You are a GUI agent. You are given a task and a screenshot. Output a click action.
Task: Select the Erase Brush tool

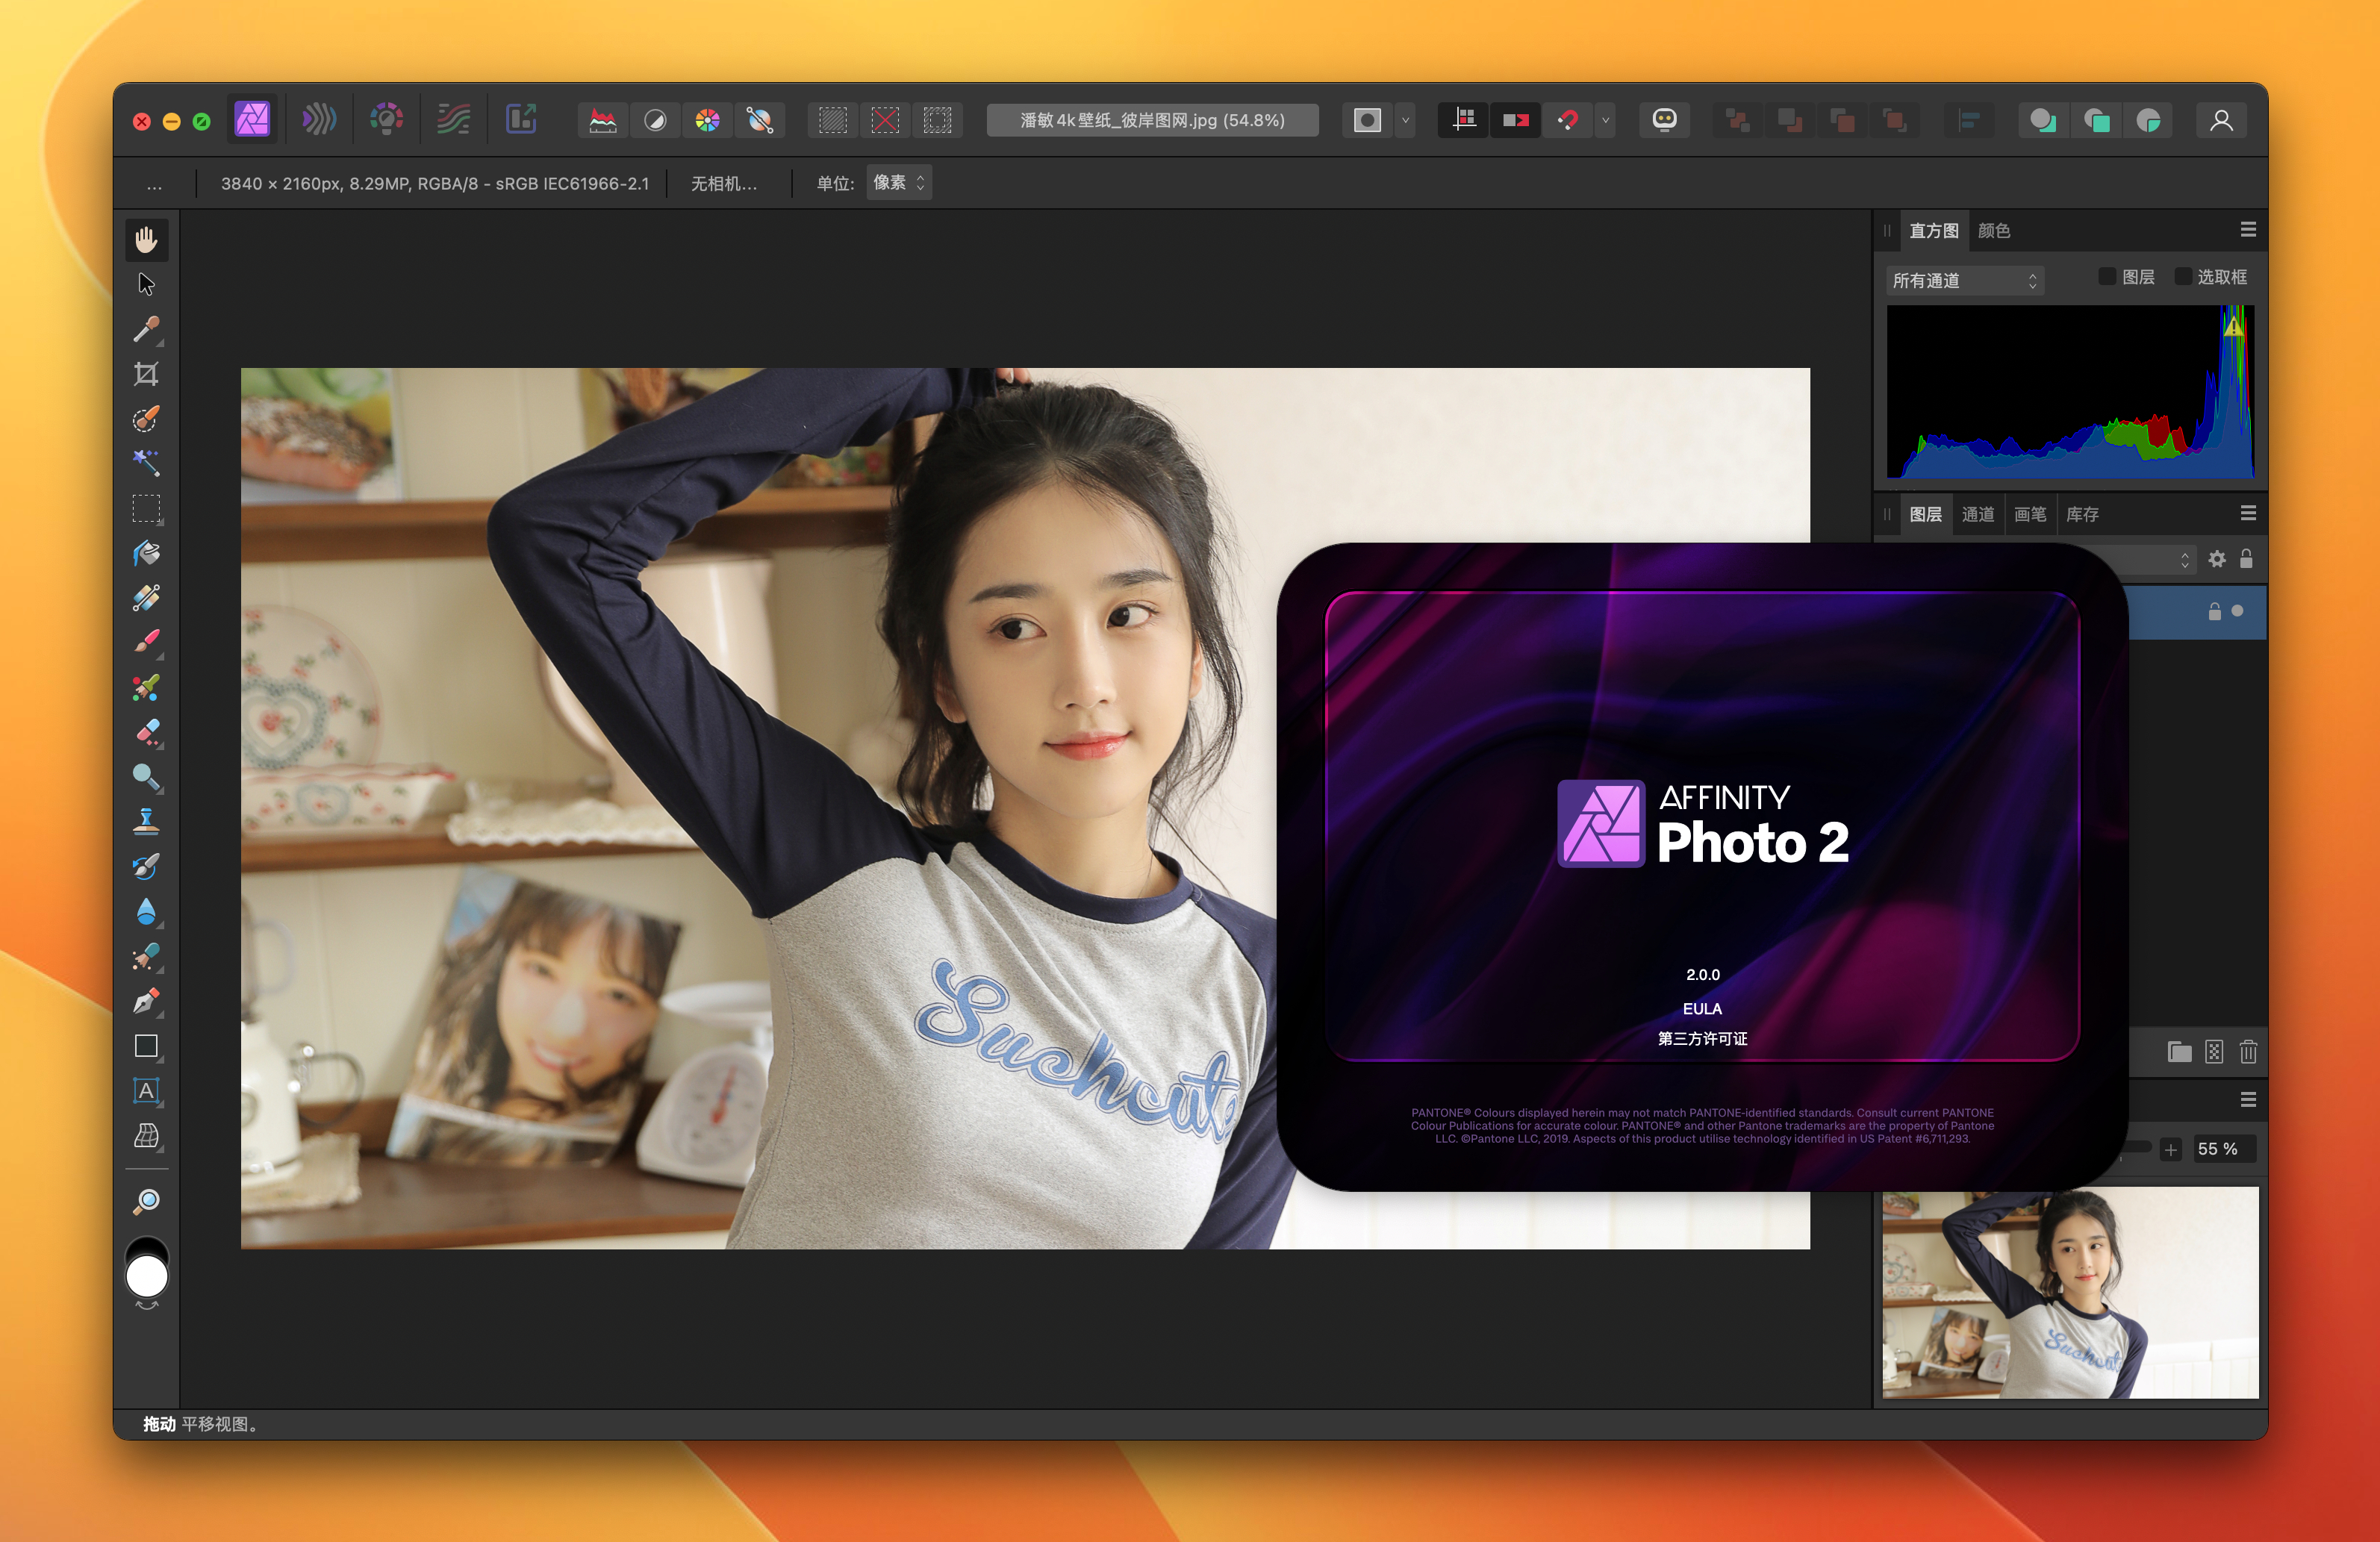146,732
